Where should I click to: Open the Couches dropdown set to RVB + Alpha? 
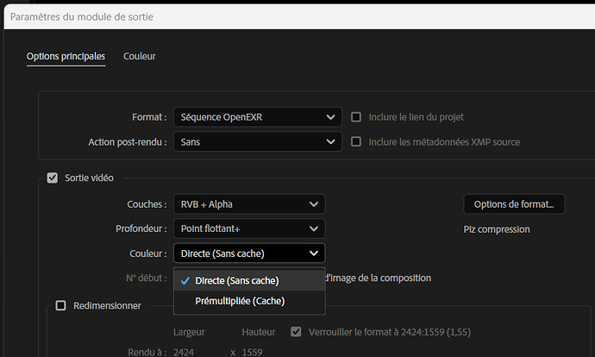tap(248, 204)
